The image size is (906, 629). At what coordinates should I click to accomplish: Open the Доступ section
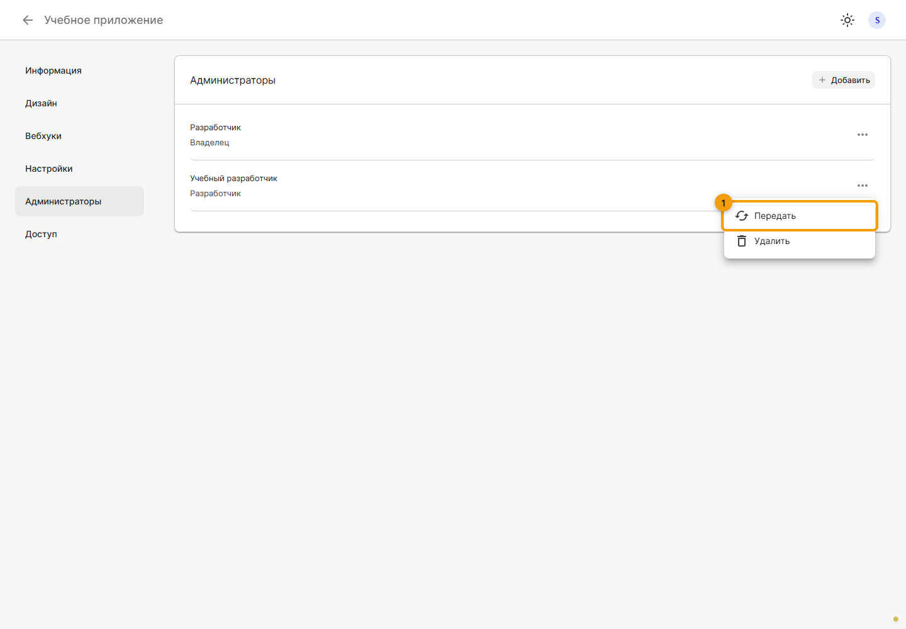pyautogui.click(x=79, y=234)
